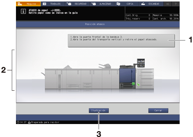
Task: Click the TRABAJOS list icon
Action: click(x=44, y=4)
